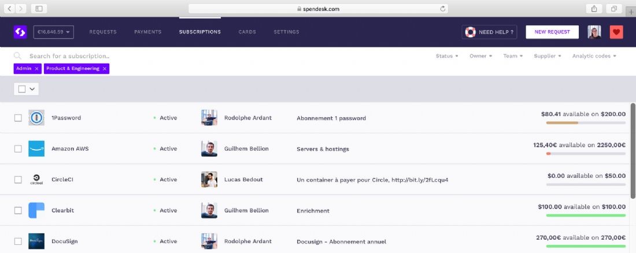Click the Spendesk logo icon
The height and width of the screenshot is (253, 636).
click(20, 32)
